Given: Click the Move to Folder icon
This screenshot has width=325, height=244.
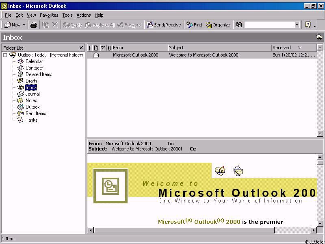Looking at the screenshot, I should tap(45, 25).
